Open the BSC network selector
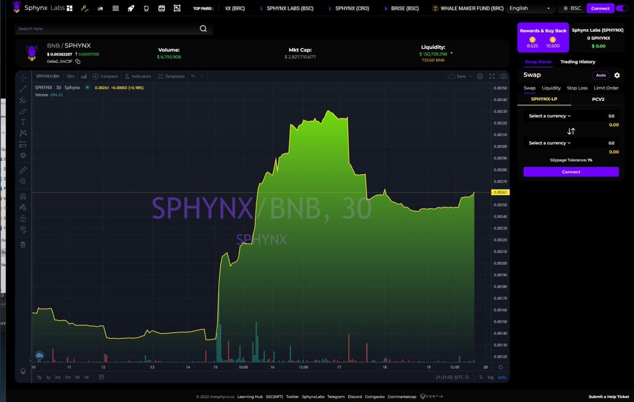Image resolution: width=634 pixels, height=402 pixels. pyautogui.click(x=572, y=8)
